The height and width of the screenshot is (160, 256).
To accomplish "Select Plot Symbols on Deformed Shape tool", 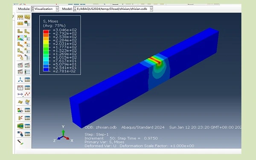I will [20, 44].
